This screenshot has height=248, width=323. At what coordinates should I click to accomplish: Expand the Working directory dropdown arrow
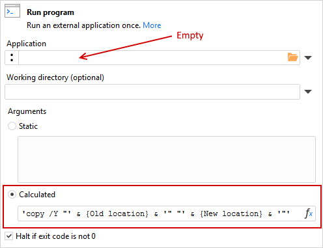tap(308, 92)
